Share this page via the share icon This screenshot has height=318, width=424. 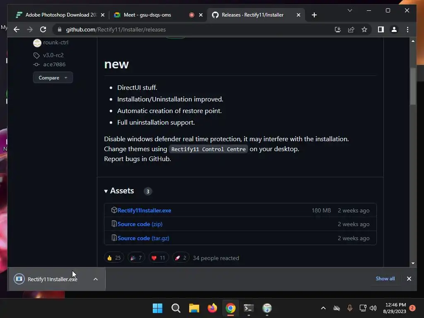pyautogui.click(x=351, y=29)
